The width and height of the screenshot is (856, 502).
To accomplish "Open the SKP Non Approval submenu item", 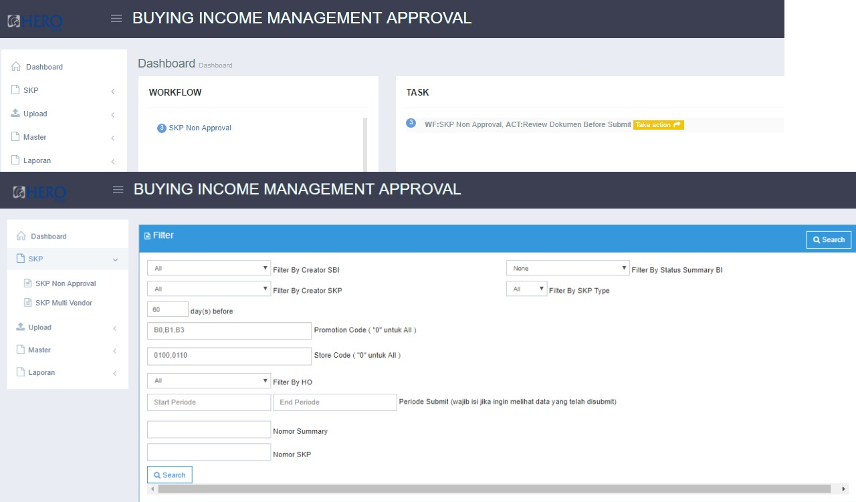I will (x=66, y=283).
